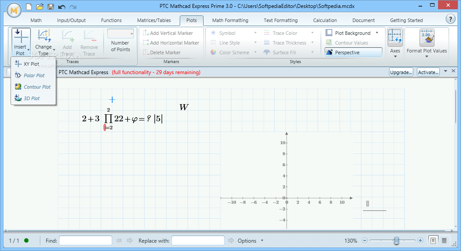Click the replace arrow icon
Screen dimensions: 461x251
pyautogui.click(x=231, y=241)
